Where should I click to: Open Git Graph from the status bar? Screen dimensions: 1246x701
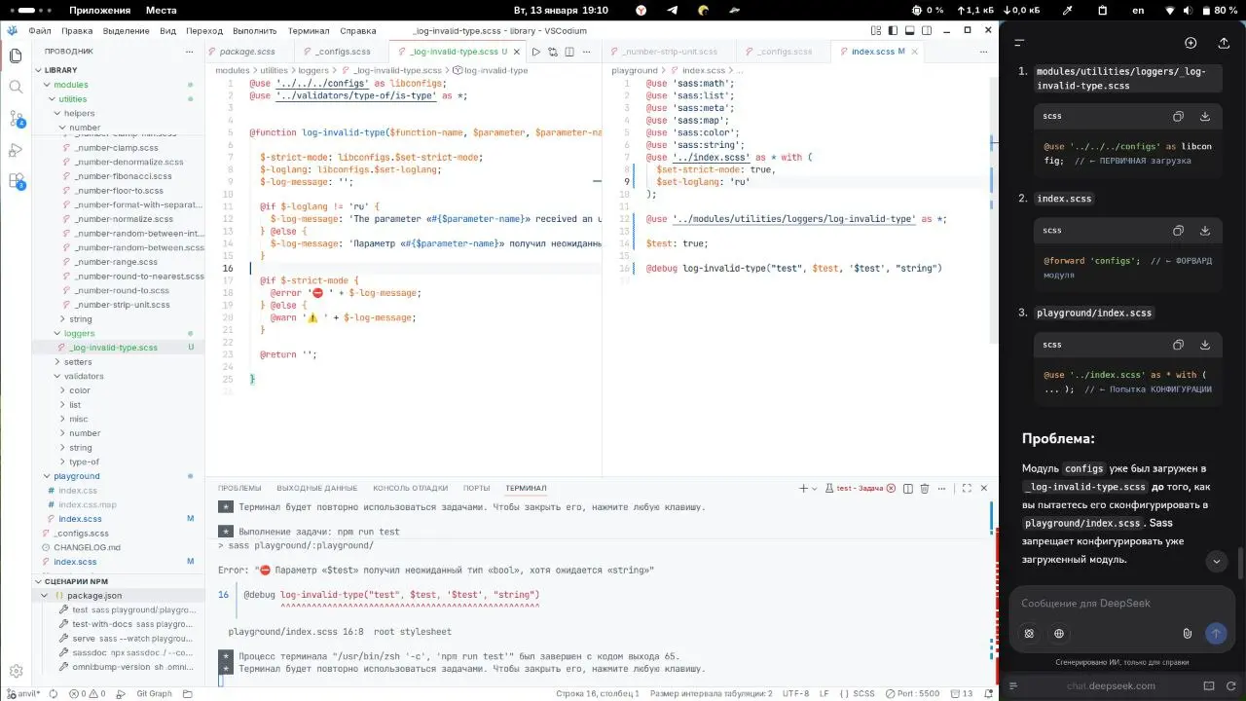tap(154, 693)
